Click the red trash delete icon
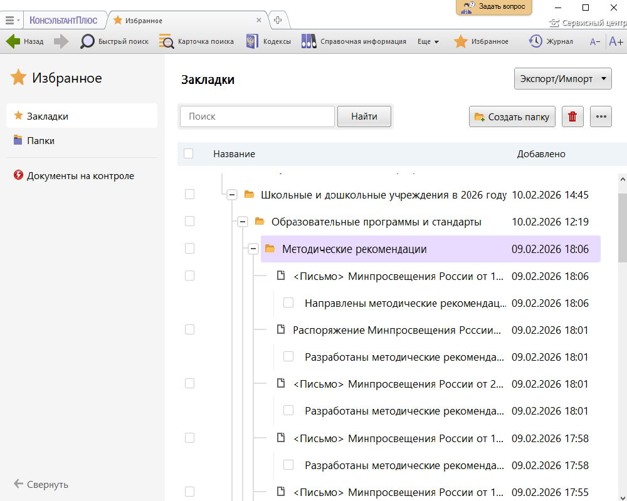Screen dimensions: 627x501 (572, 116)
